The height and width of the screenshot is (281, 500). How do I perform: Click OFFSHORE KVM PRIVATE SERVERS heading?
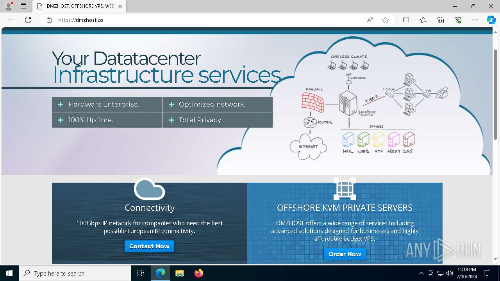pos(345,208)
